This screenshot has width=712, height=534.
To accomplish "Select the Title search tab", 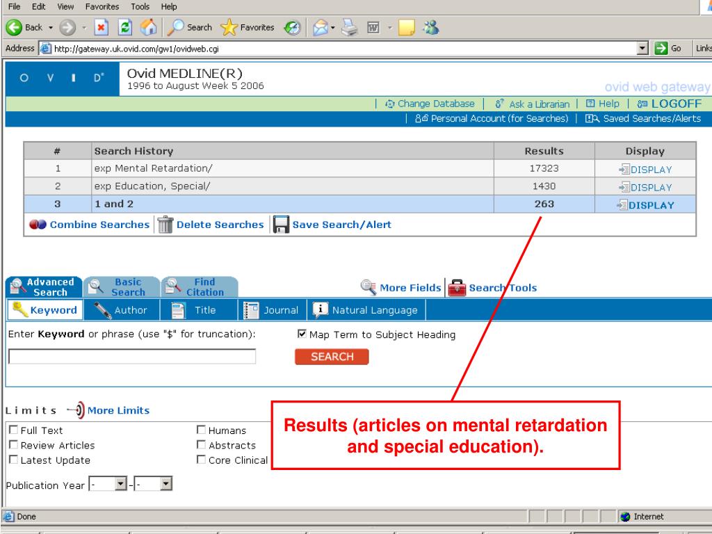I will [200, 310].
